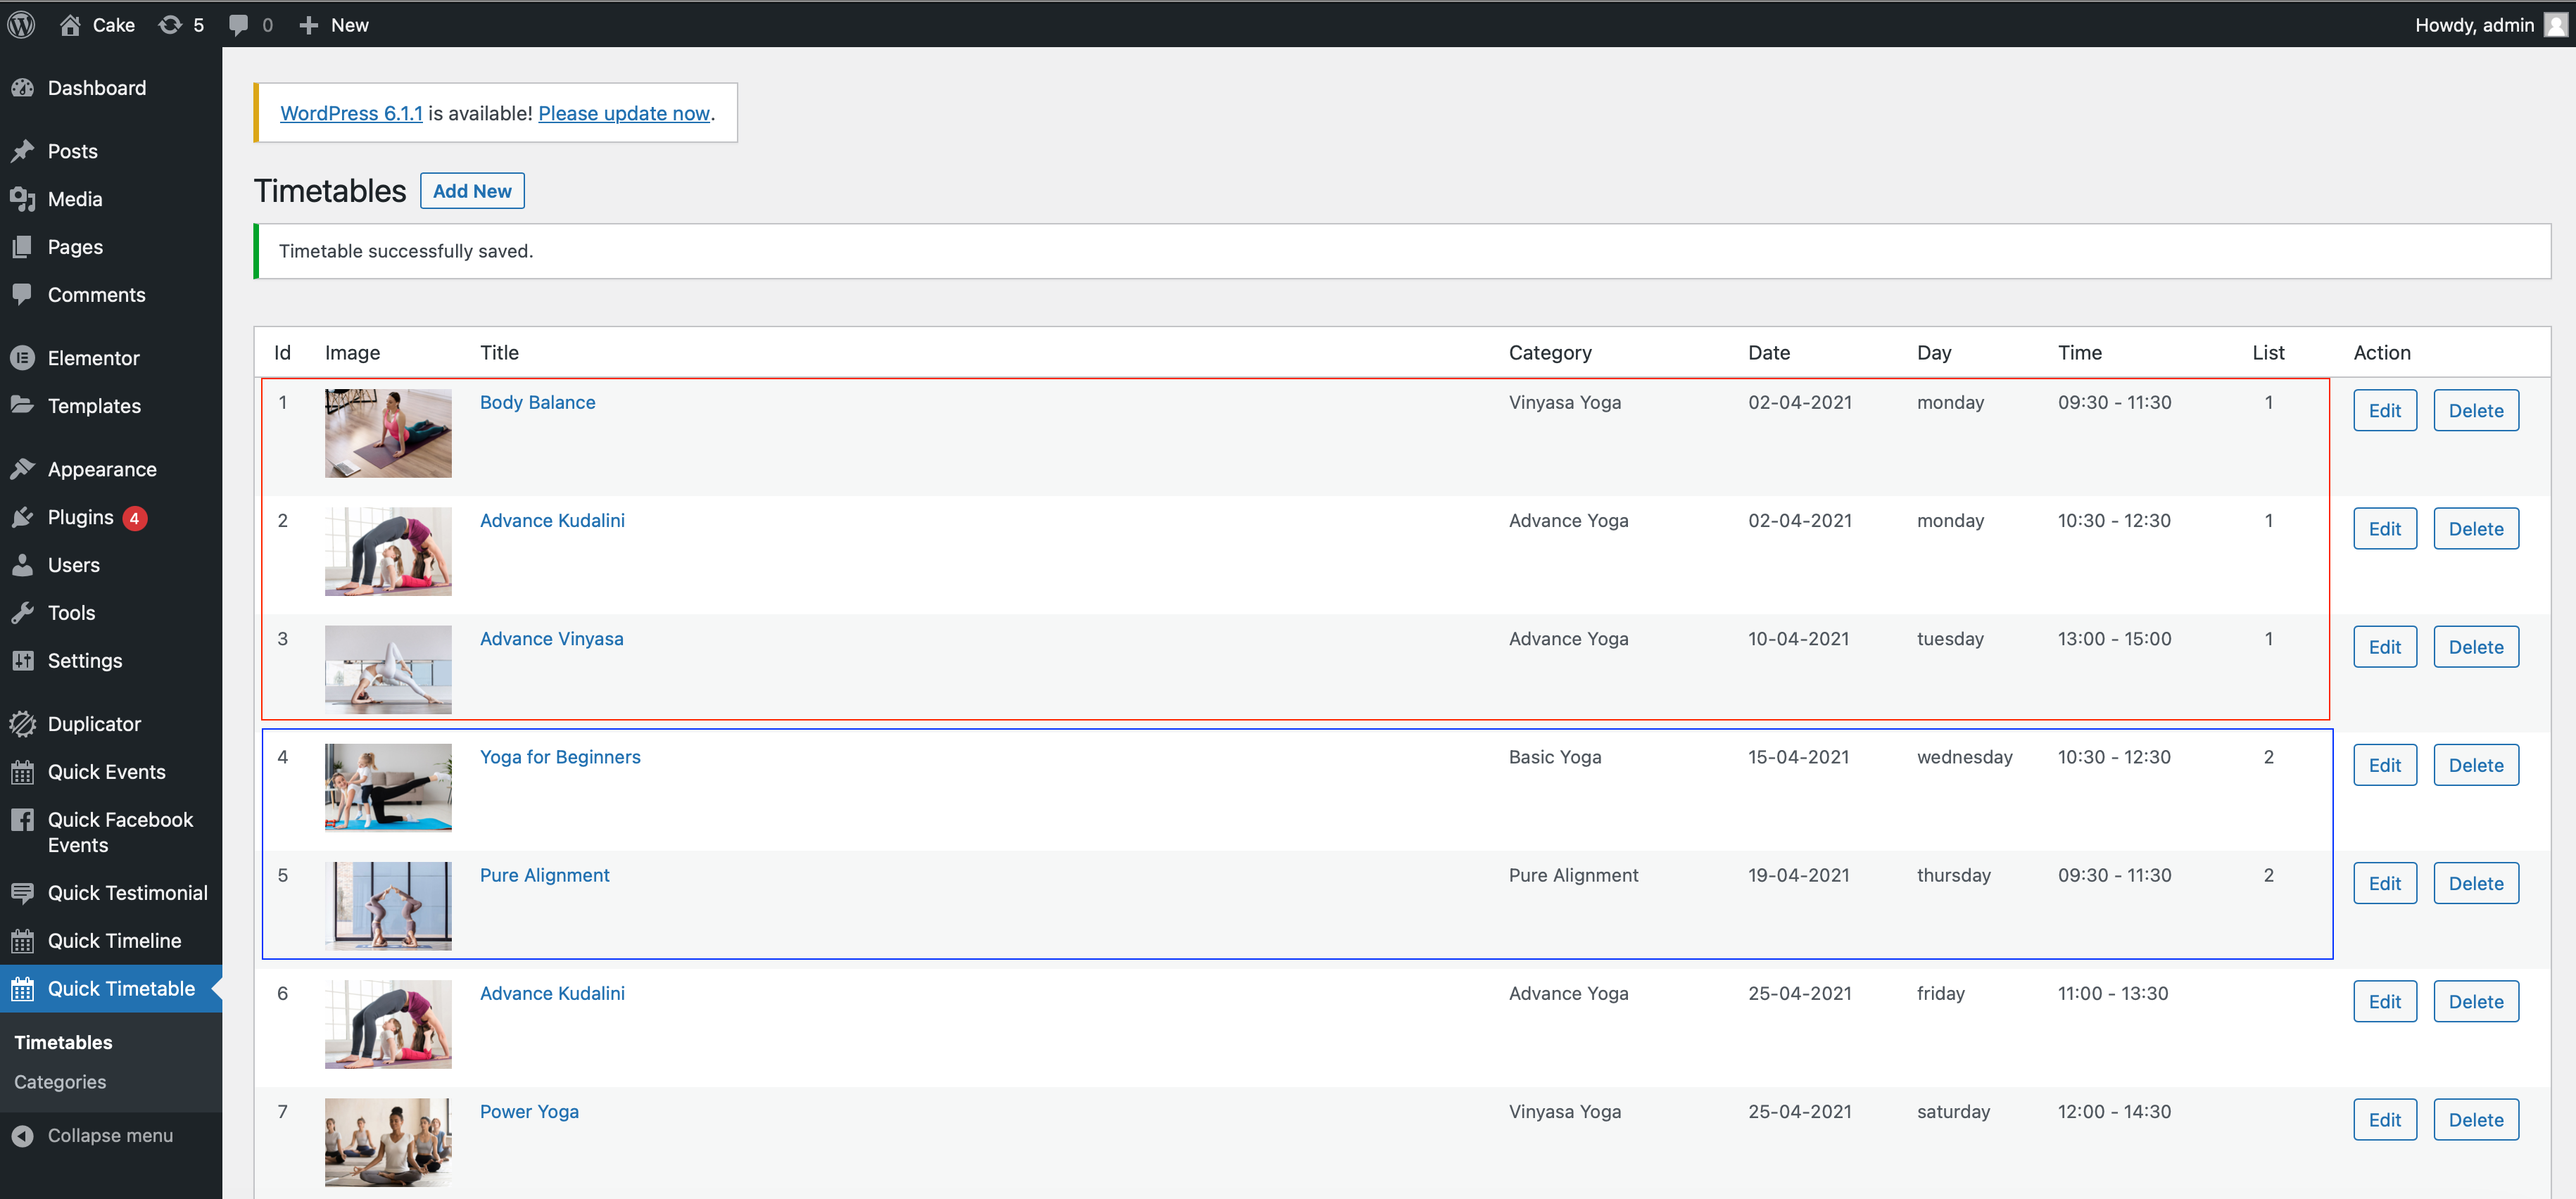
Task: Go to the Settings menu
Action: (85, 660)
